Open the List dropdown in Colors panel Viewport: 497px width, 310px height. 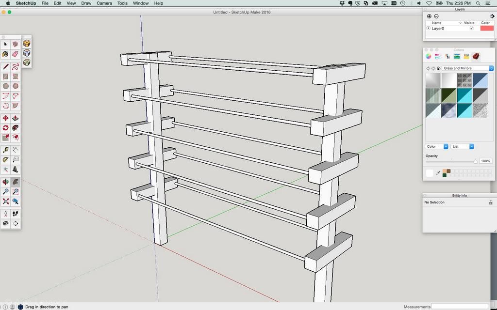(462, 146)
